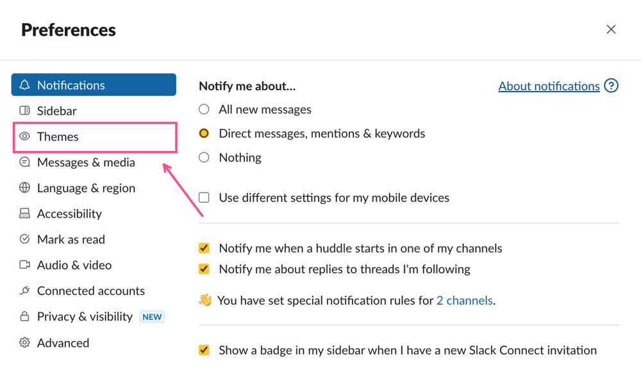Click the Messages & media icon
The height and width of the screenshot is (375, 641).
coord(26,162)
